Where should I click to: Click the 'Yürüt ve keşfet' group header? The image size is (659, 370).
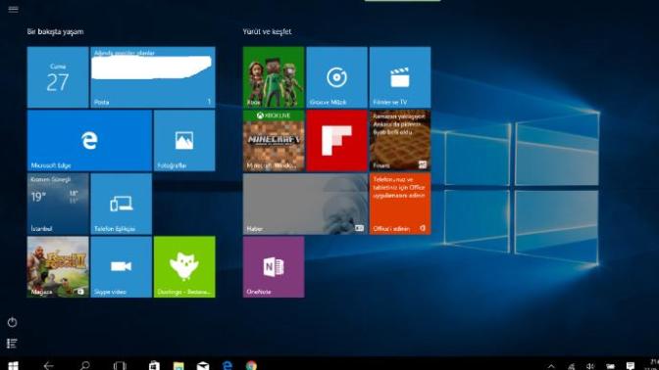(x=267, y=31)
